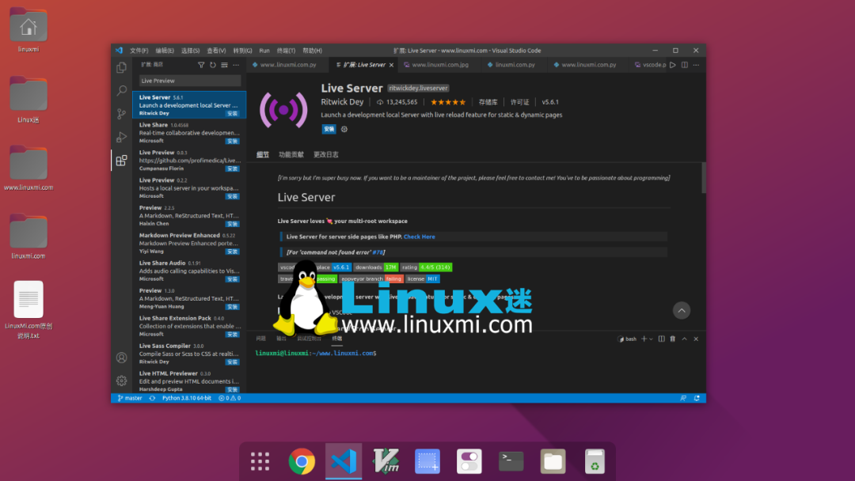Launch Google Chrome from the dock
The width and height of the screenshot is (855, 481).
click(x=302, y=461)
